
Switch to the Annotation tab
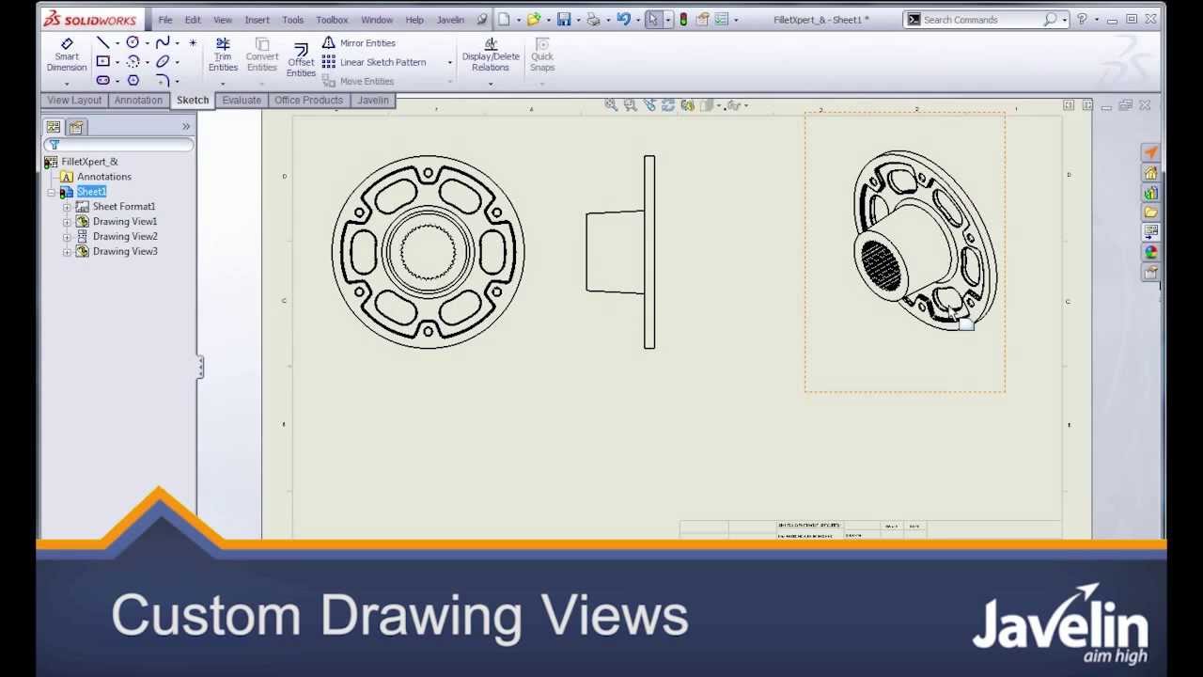[138, 100]
